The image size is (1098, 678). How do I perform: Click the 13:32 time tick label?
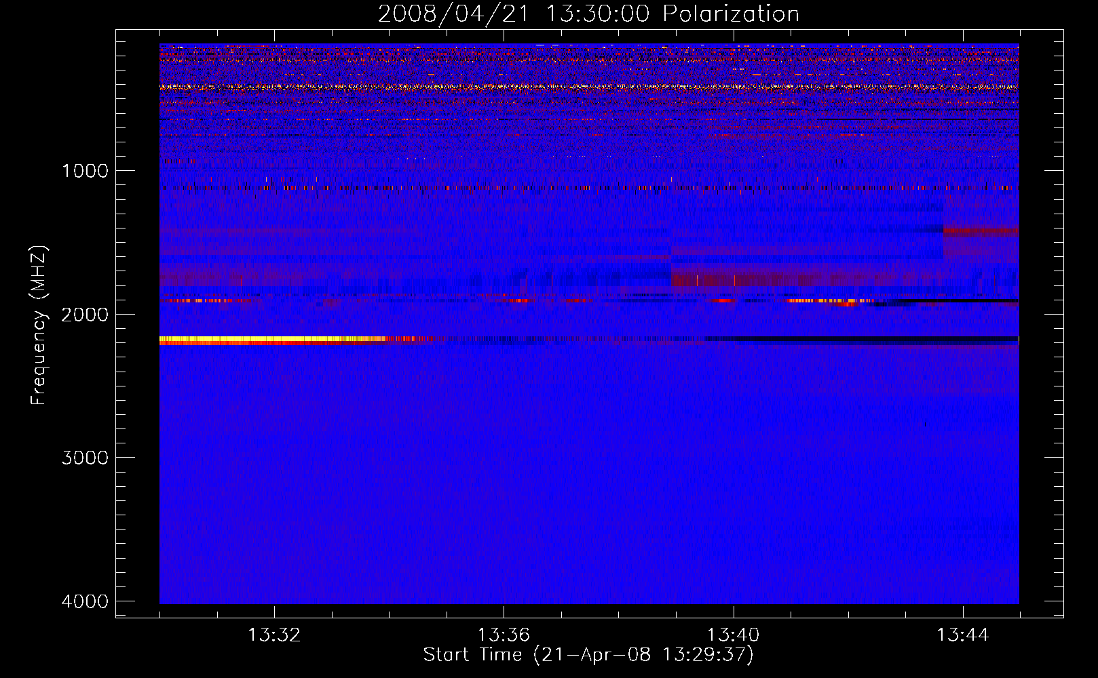click(x=274, y=635)
